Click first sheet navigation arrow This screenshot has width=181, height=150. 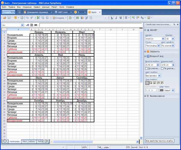coord(3,141)
